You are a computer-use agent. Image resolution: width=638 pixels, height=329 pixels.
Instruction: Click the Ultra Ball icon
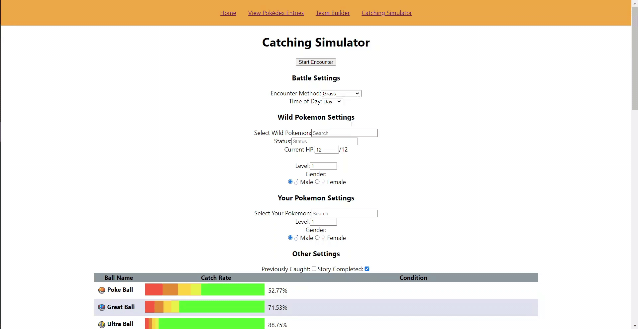coord(101,324)
